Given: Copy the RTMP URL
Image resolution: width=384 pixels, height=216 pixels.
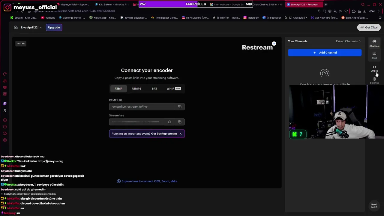Looking at the screenshot, I should (x=180, y=107).
